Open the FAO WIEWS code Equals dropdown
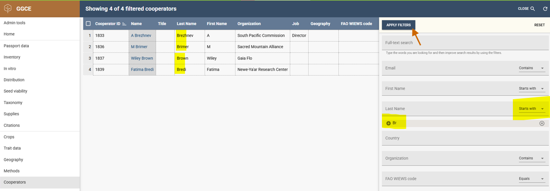This screenshot has height=191, width=550. click(531, 179)
